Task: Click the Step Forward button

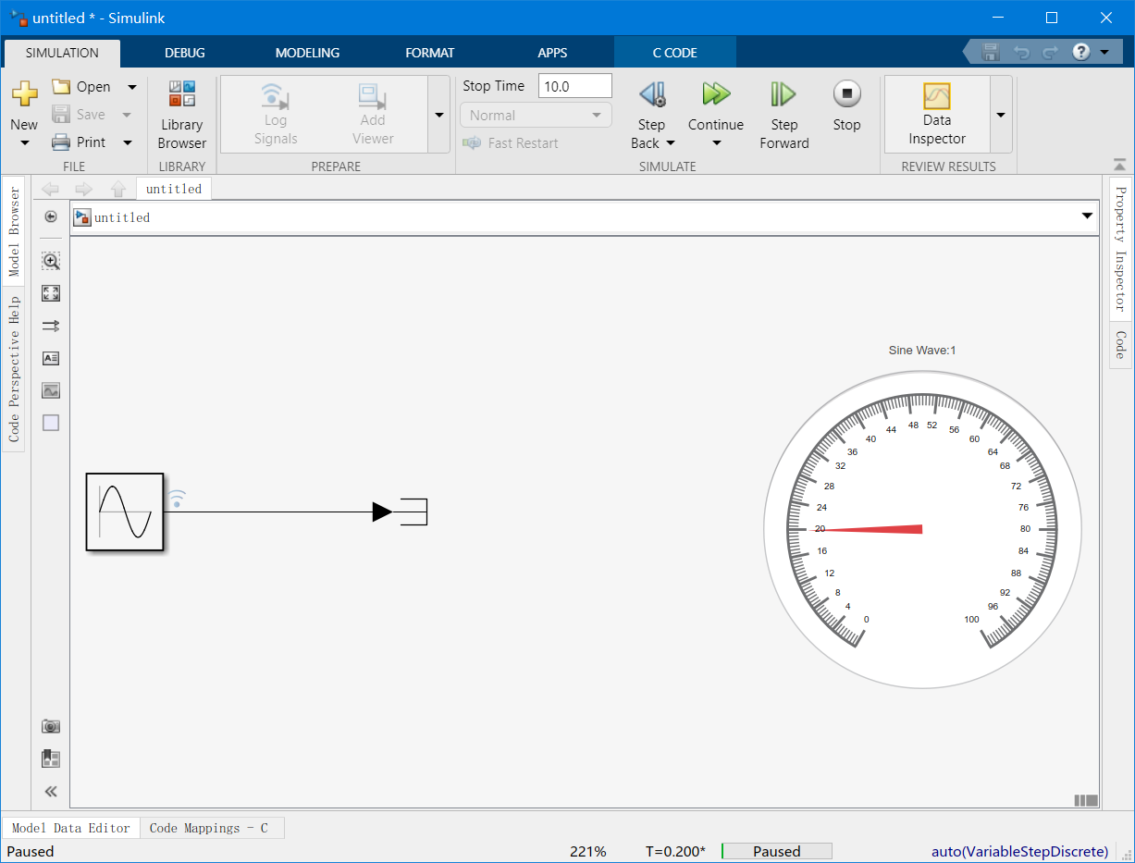Action: click(x=783, y=114)
